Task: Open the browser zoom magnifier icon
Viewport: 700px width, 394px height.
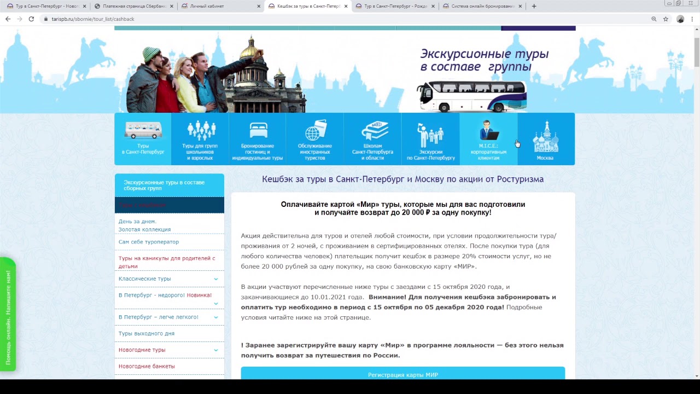Action: coord(654,19)
